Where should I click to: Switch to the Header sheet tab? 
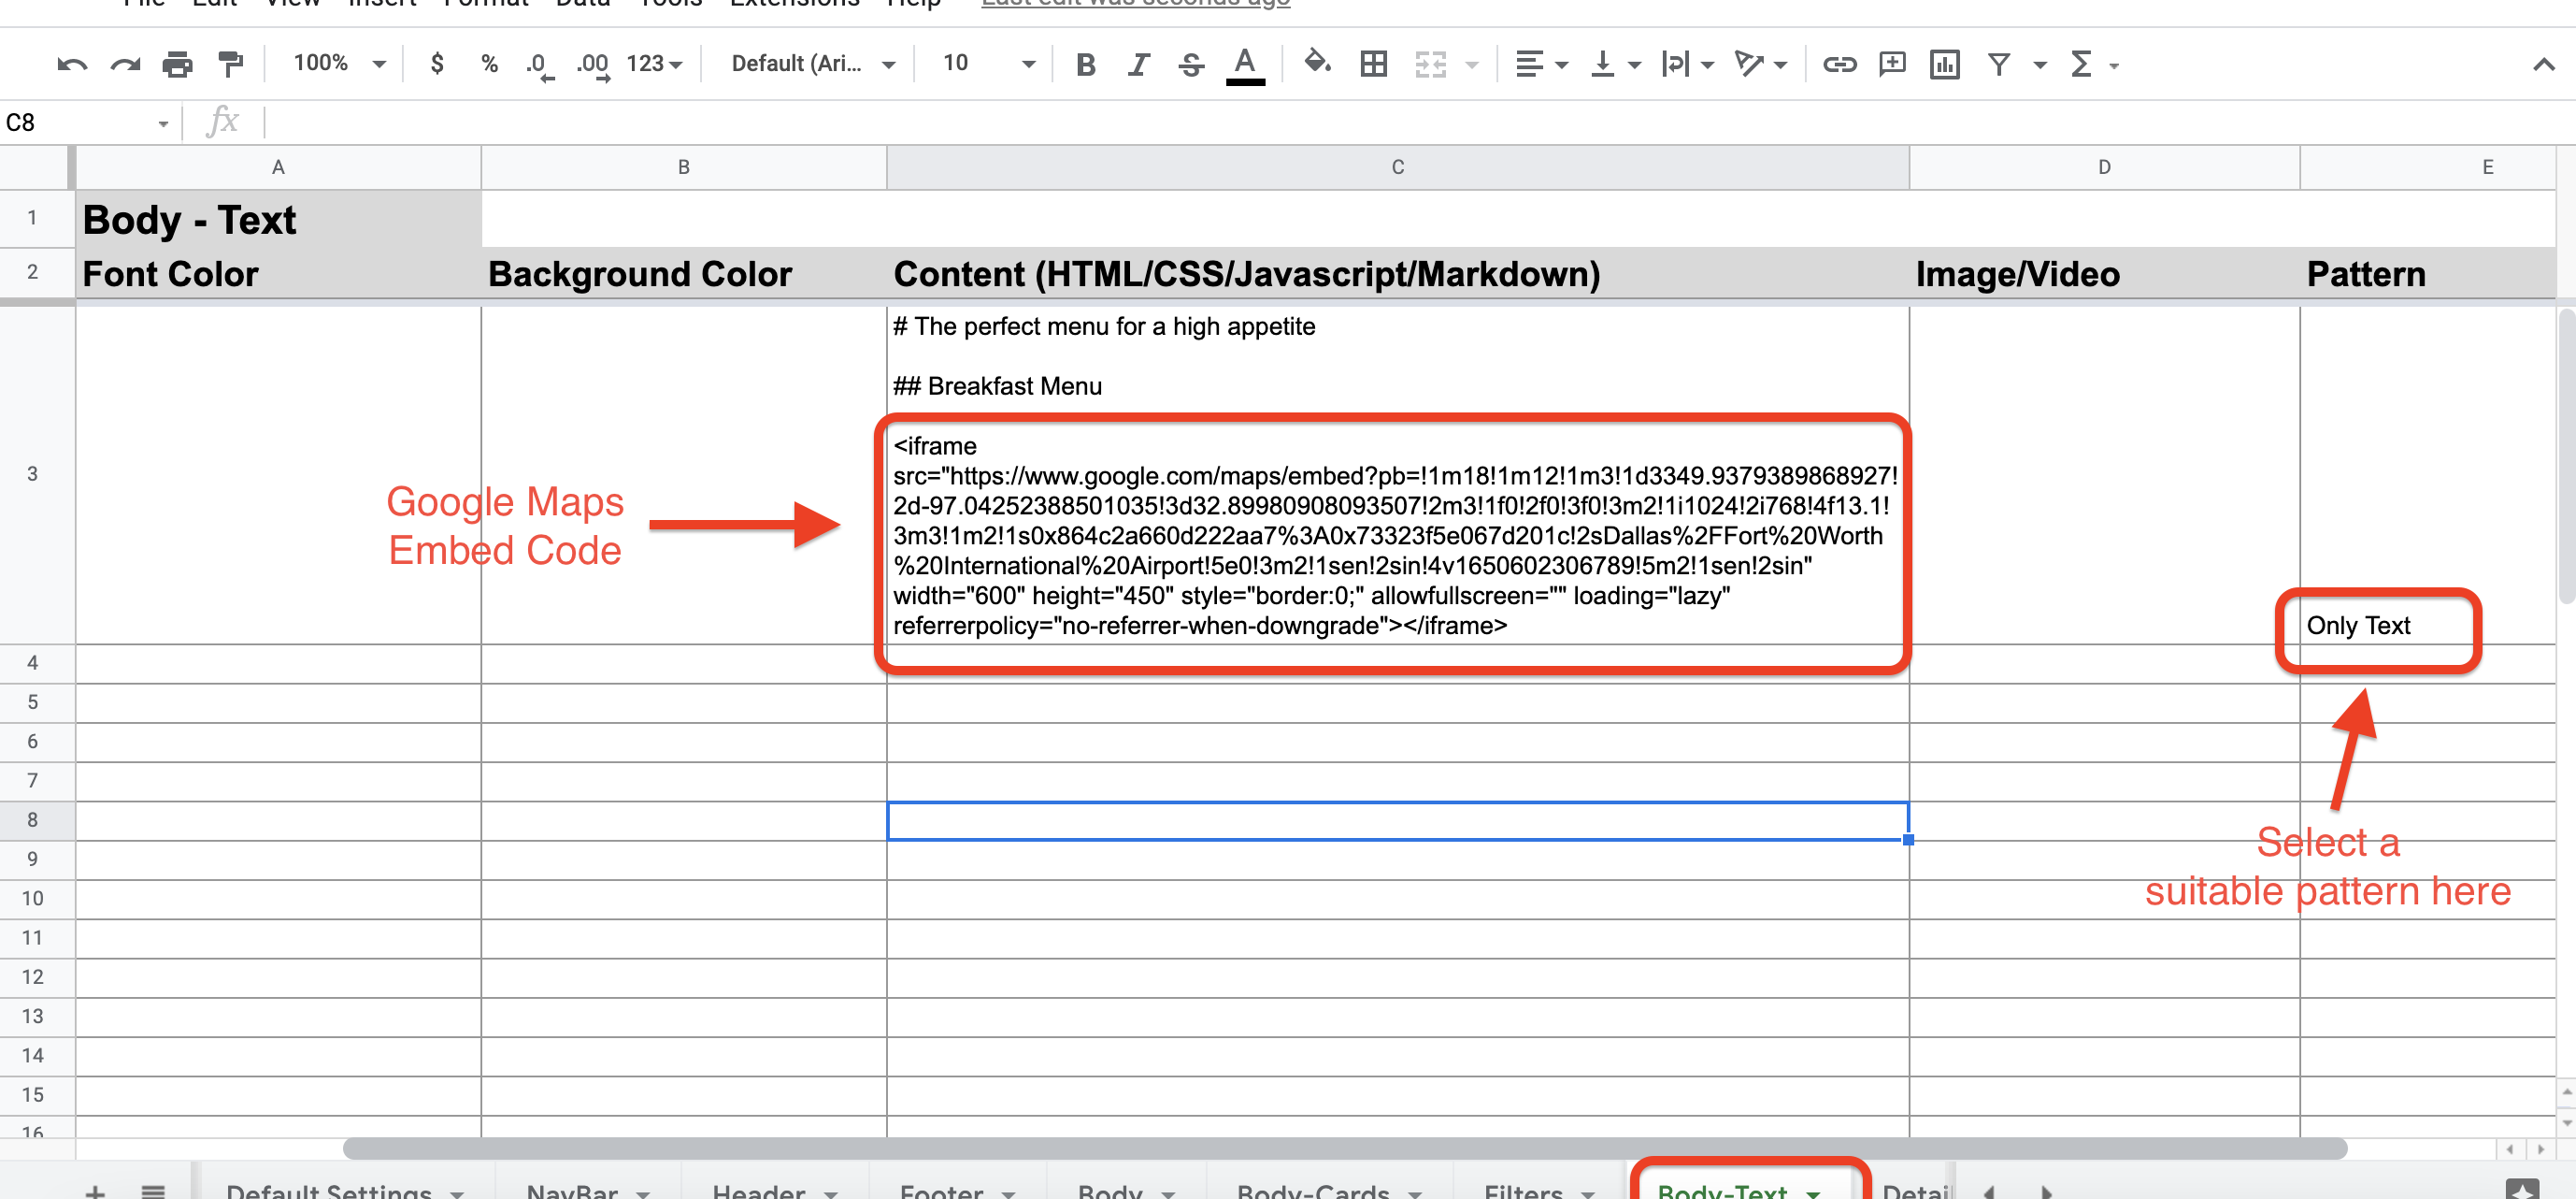tap(758, 1189)
